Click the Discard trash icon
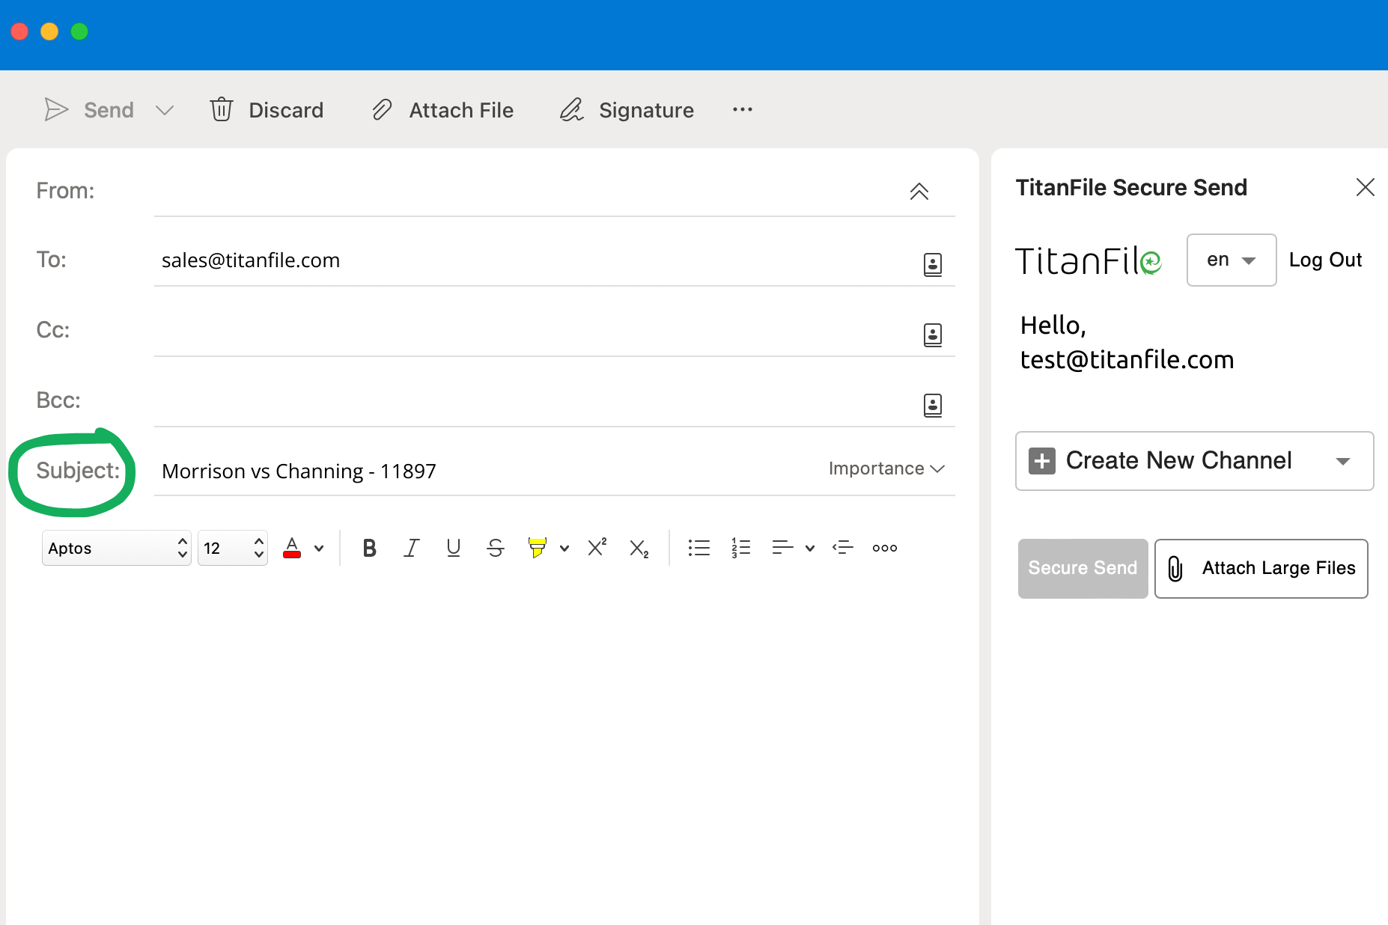Viewport: 1388px width, 925px height. [222, 110]
